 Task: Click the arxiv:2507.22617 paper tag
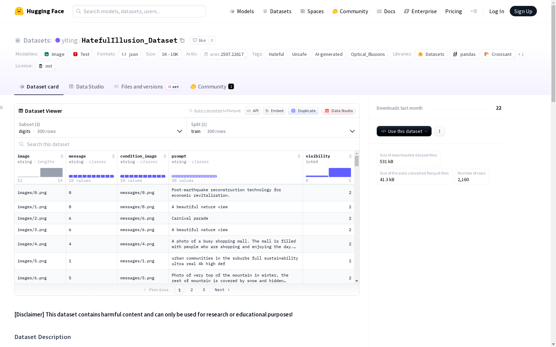224,54
